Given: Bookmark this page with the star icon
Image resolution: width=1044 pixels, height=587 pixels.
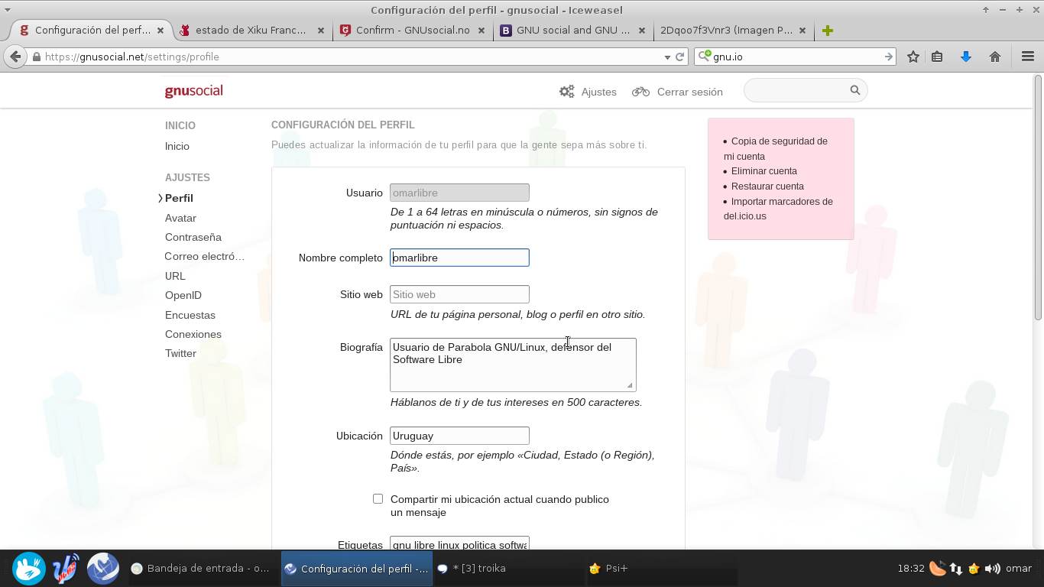Looking at the screenshot, I should coord(913,57).
